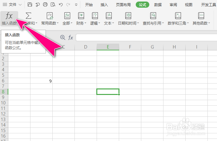
Task: Switch to the 开发工具 tab
Action: tap(209, 5)
